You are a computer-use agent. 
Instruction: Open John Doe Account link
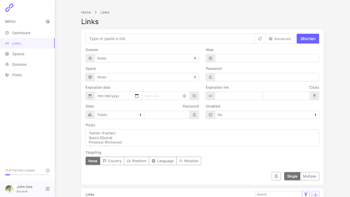pos(24,189)
